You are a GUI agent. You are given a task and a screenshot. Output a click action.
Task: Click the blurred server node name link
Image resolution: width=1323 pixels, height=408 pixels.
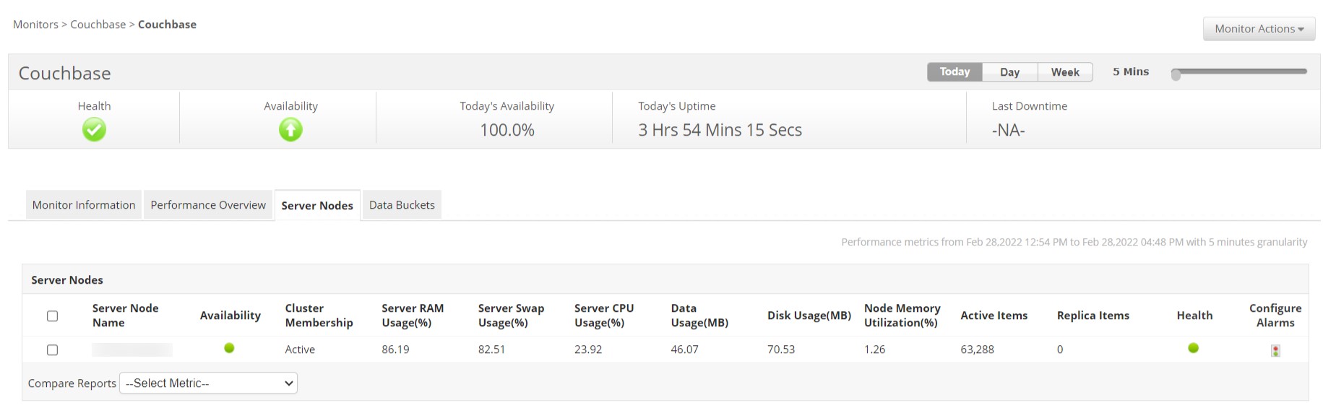pos(132,350)
